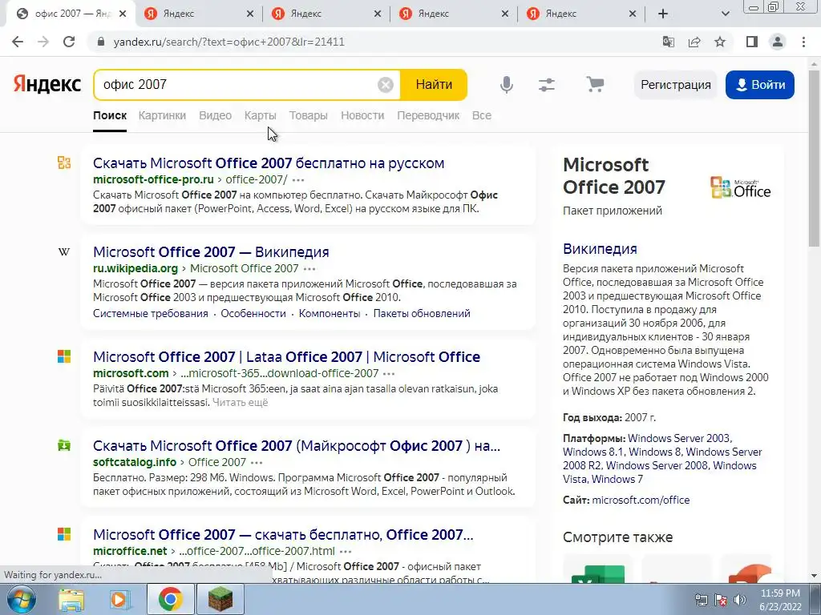Screen dimensions: 821x615
Task: Click the browser forward arrow
Action: [x=43, y=42]
